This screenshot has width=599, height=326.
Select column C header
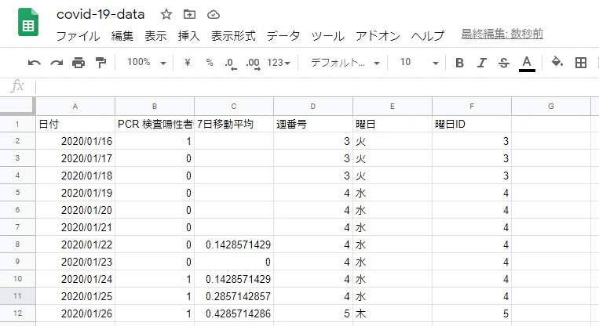pyautogui.click(x=234, y=107)
